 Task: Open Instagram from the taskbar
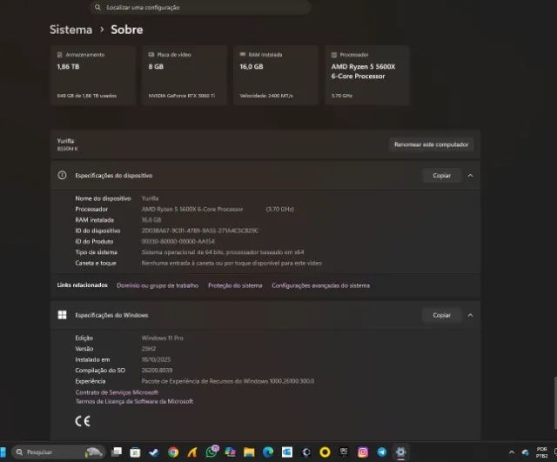click(363, 452)
